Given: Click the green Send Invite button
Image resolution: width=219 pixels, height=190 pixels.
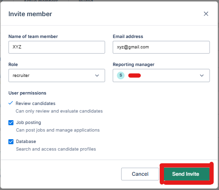Looking at the screenshot, I should (x=186, y=174).
